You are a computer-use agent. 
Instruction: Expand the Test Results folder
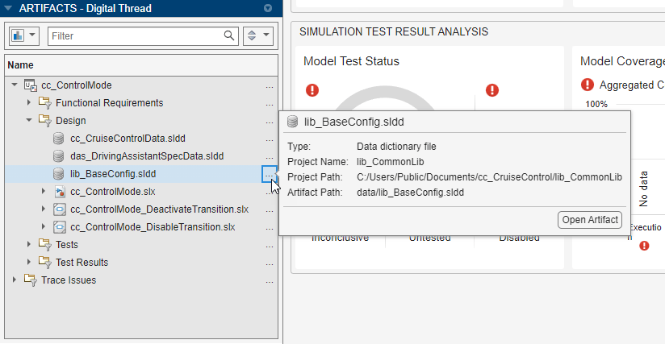click(28, 263)
